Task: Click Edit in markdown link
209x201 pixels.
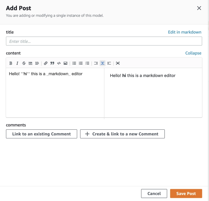Action: 185,32
